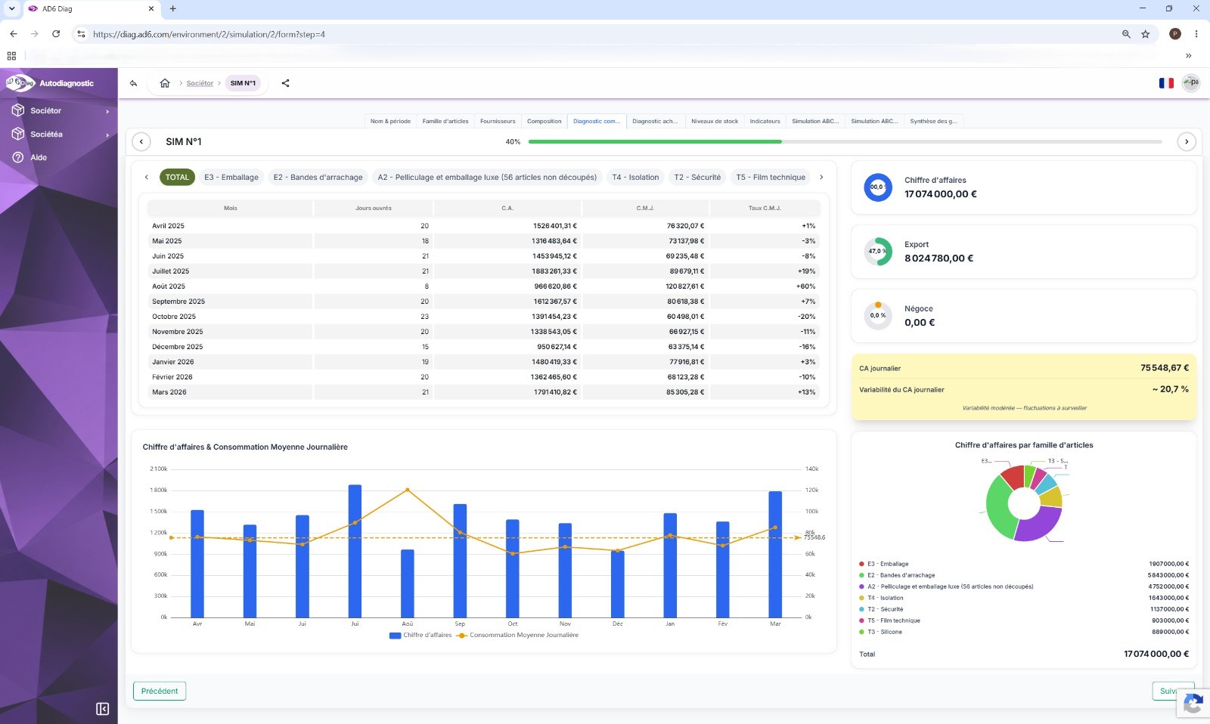Viewport: 1210px width, 724px height.
Task: Toggle Chiffre d'affaires series in chart legend
Action: (420, 635)
